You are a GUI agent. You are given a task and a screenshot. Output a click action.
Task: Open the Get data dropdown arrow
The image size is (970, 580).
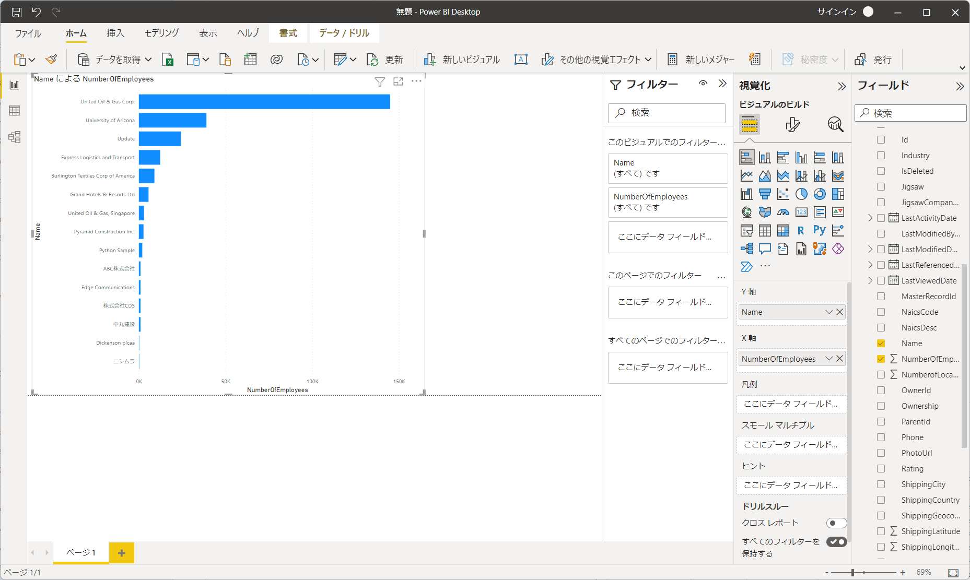tap(148, 60)
